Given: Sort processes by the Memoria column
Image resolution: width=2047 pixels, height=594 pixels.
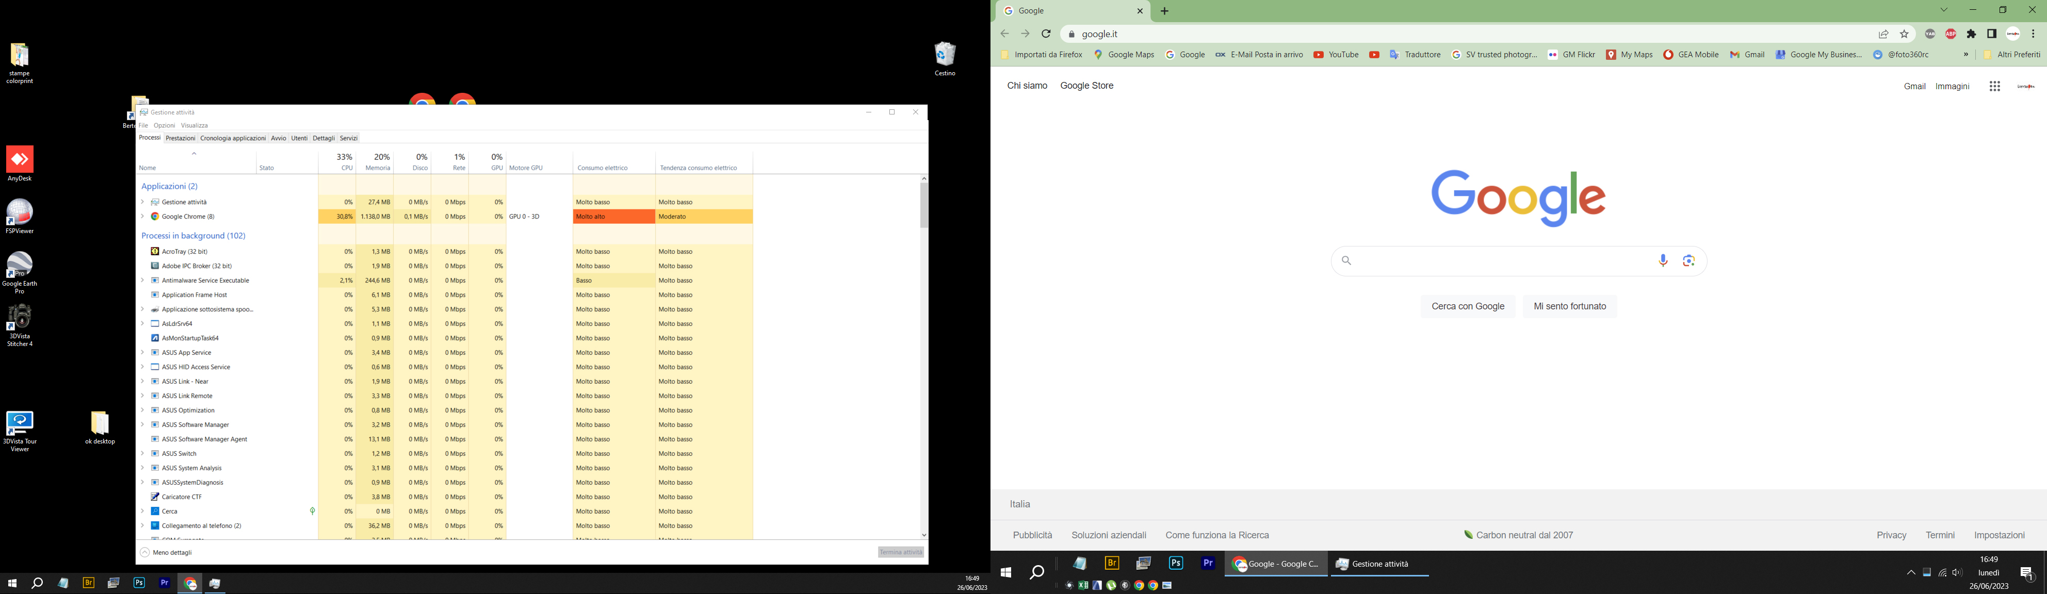Looking at the screenshot, I should tap(378, 162).
